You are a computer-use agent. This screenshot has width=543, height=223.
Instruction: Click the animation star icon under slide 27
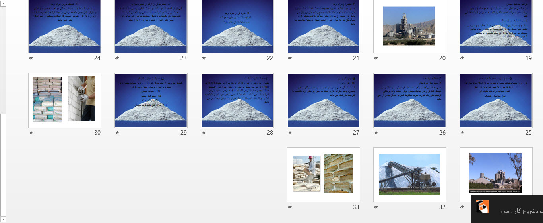coord(290,133)
